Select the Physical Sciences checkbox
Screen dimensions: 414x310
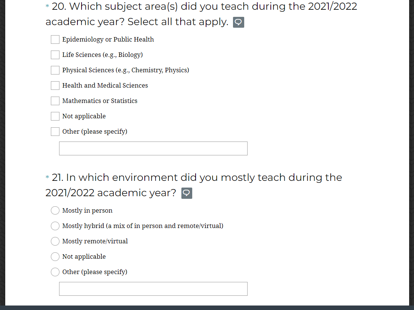(55, 70)
